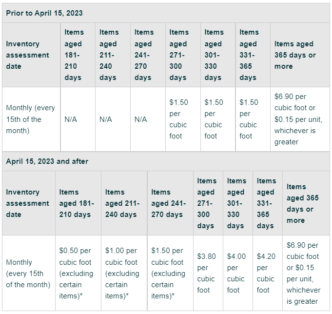Click the 'Prior to April 15, 2023' heading
Image resolution: width=332 pixels, height=314 pixels.
(44, 13)
